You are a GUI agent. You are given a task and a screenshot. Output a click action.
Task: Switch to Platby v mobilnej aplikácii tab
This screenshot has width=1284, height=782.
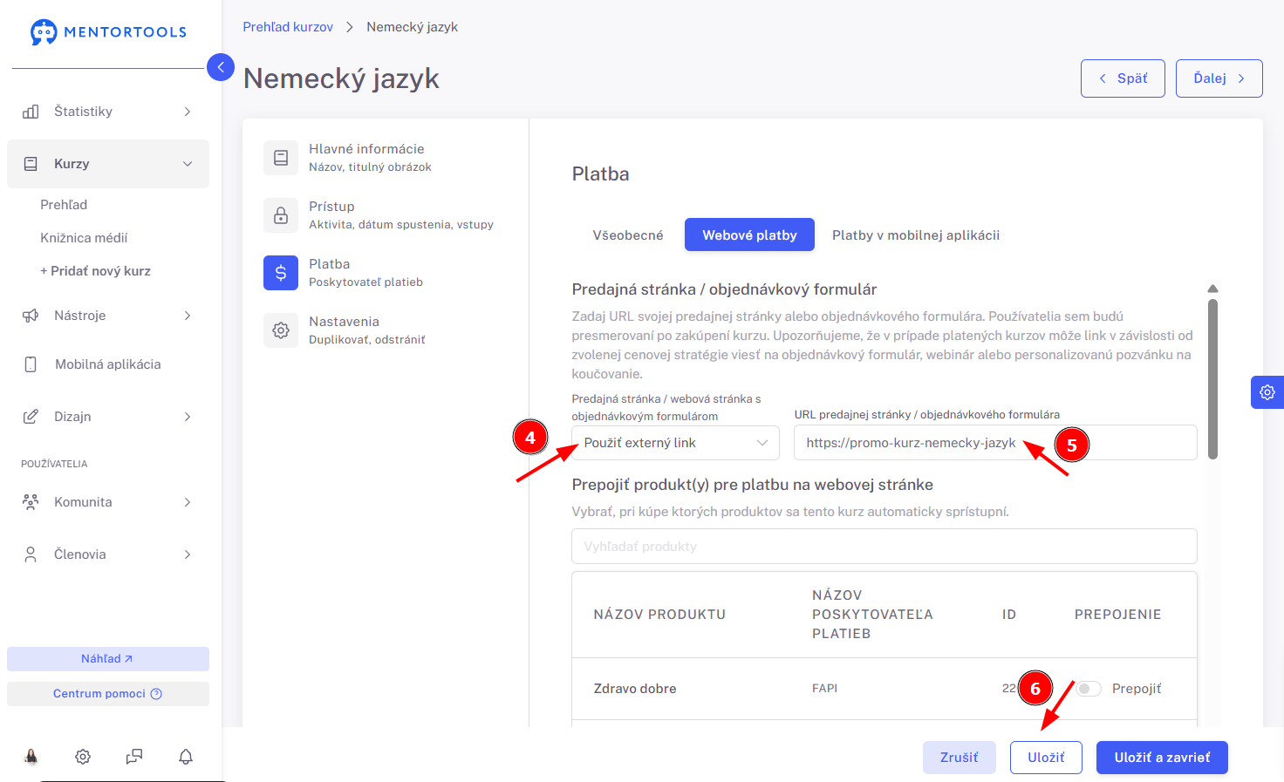[x=916, y=235]
